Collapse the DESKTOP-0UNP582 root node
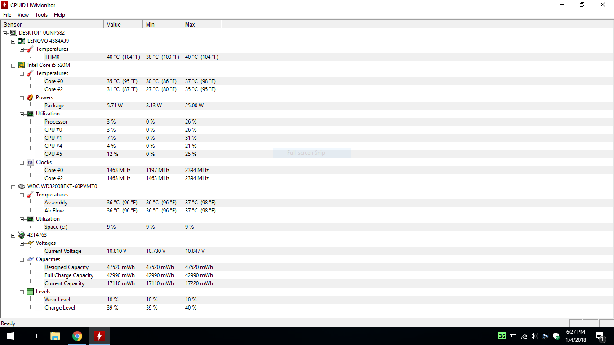This screenshot has height=345, width=614. pyautogui.click(x=4, y=33)
